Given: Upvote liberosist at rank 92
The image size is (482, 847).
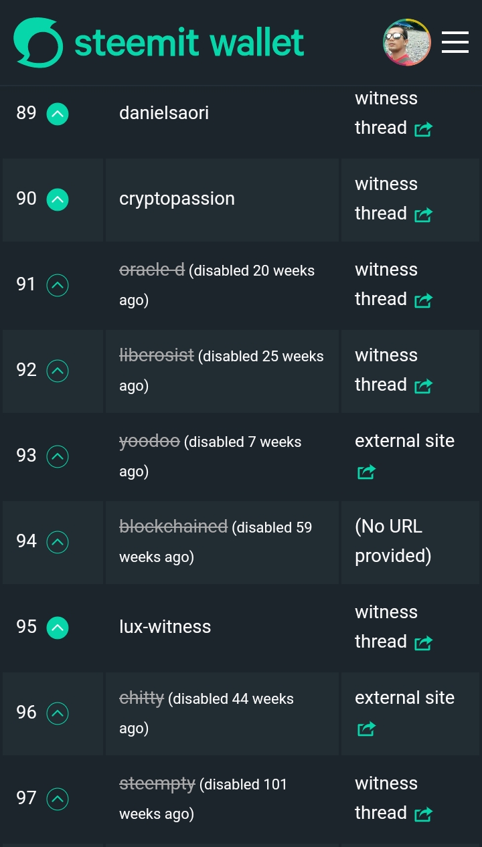Looking at the screenshot, I should click(58, 371).
